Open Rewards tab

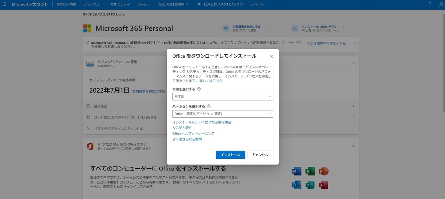(x=144, y=4)
